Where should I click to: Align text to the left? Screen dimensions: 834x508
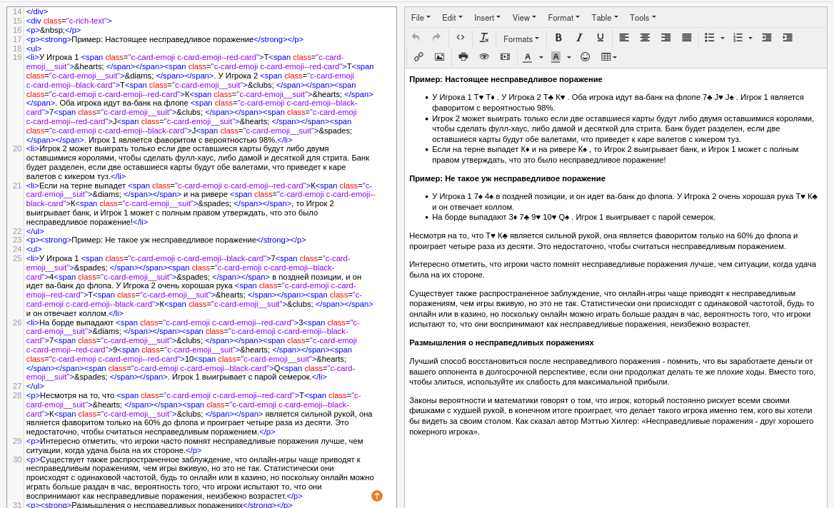click(624, 38)
